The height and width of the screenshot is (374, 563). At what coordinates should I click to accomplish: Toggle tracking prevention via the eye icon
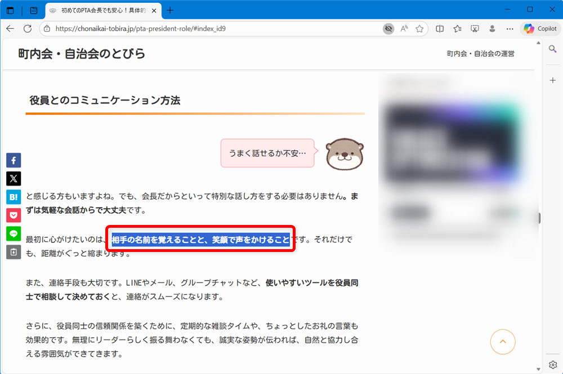click(388, 29)
